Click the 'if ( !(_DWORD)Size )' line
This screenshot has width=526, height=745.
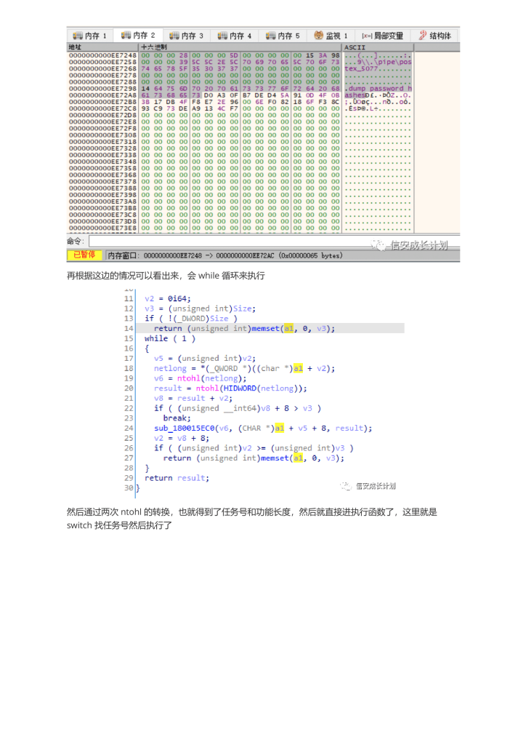tap(190, 319)
